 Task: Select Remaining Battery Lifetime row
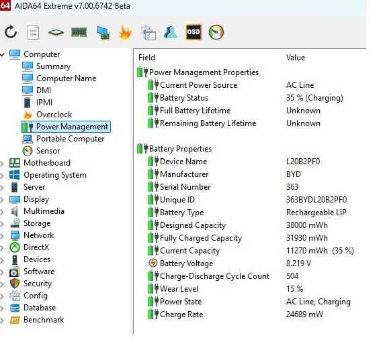pos(234,123)
